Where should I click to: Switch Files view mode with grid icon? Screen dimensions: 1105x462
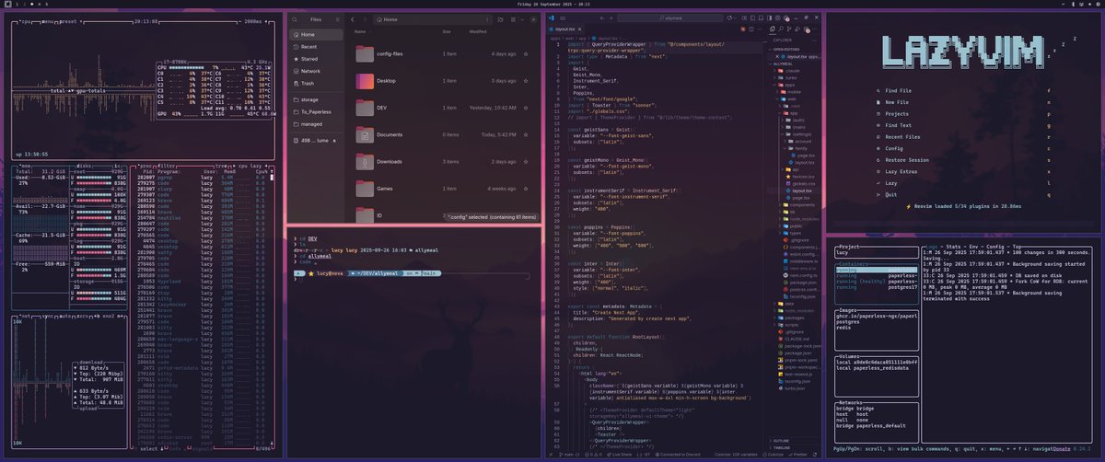pyautogui.click(x=513, y=19)
